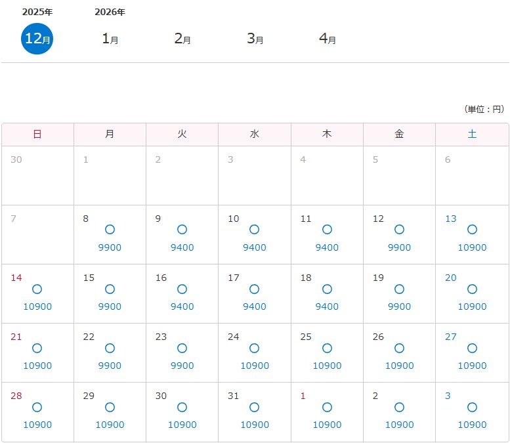Open the 10900 price on December 27
This screenshot has width=510, height=443.
472,366
